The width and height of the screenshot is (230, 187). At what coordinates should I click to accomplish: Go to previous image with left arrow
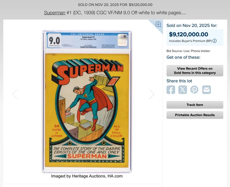[15, 94]
